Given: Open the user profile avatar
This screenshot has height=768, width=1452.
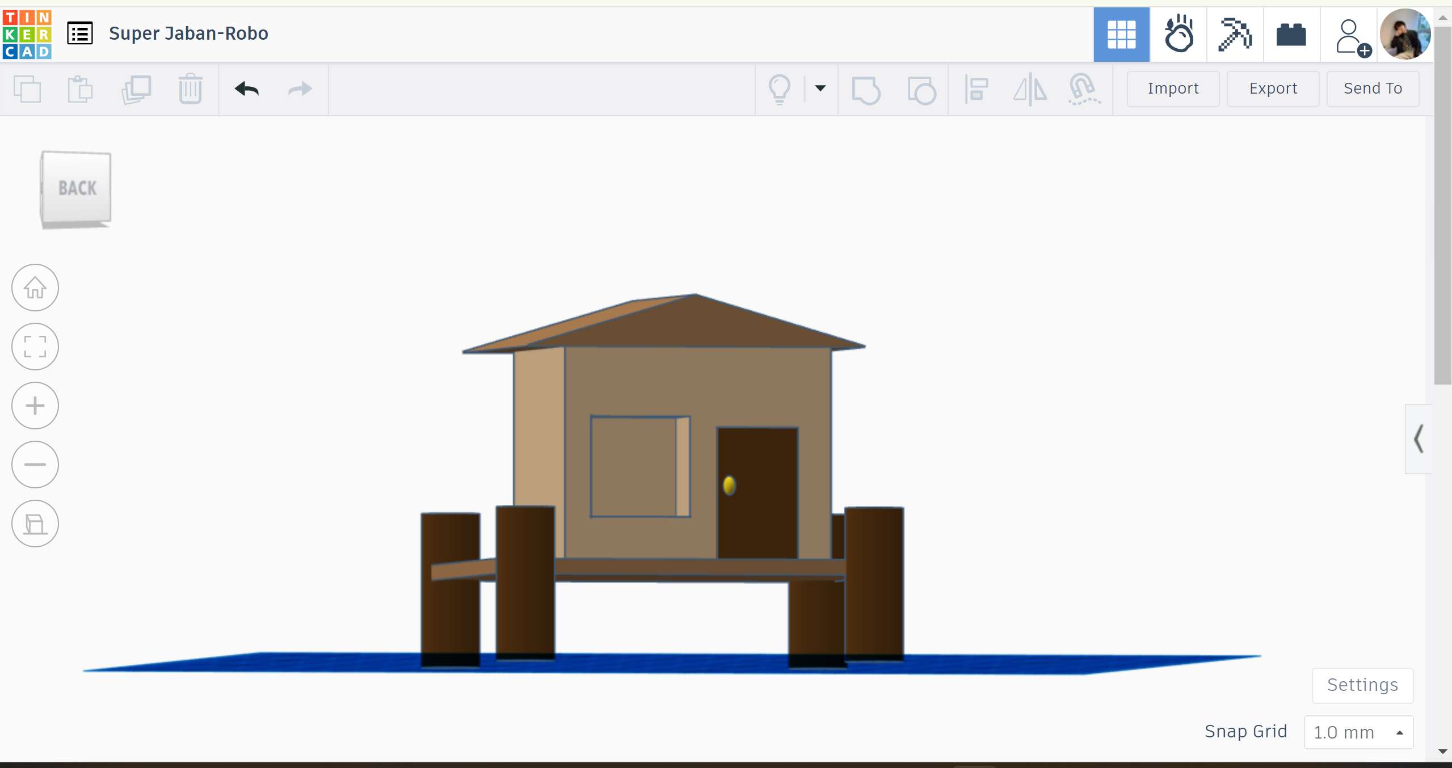Looking at the screenshot, I should point(1405,34).
